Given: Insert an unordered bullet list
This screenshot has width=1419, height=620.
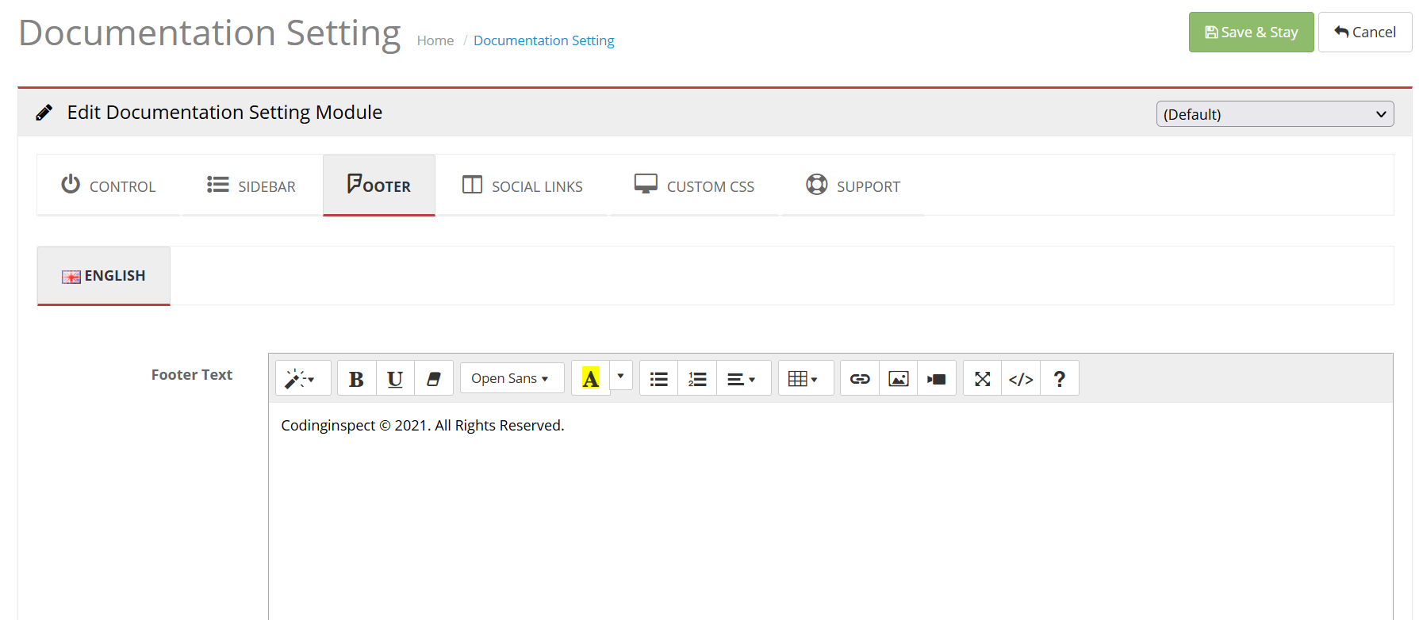Looking at the screenshot, I should click(658, 379).
